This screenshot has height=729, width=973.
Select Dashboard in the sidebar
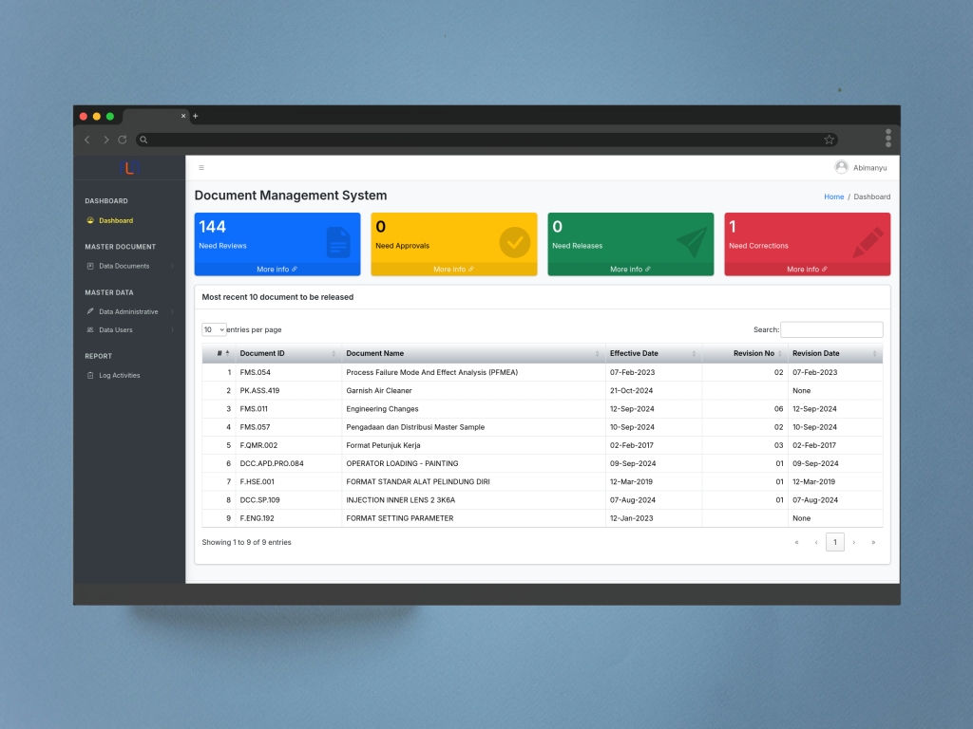[x=116, y=220]
